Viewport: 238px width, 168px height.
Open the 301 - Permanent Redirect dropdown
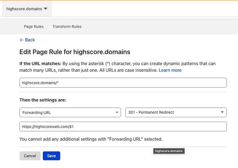point(176,112)
